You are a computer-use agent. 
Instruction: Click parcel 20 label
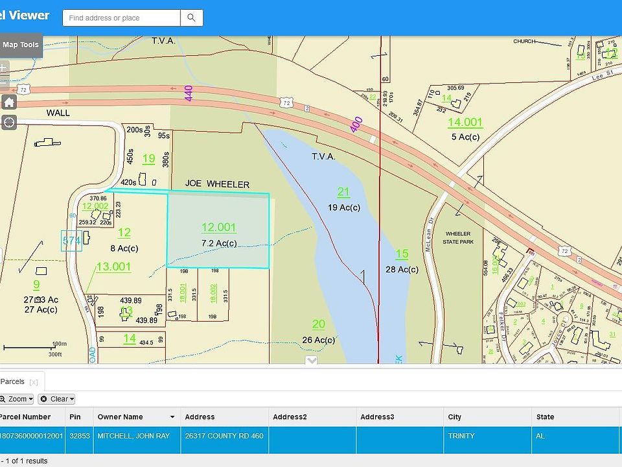coord(319,324)
